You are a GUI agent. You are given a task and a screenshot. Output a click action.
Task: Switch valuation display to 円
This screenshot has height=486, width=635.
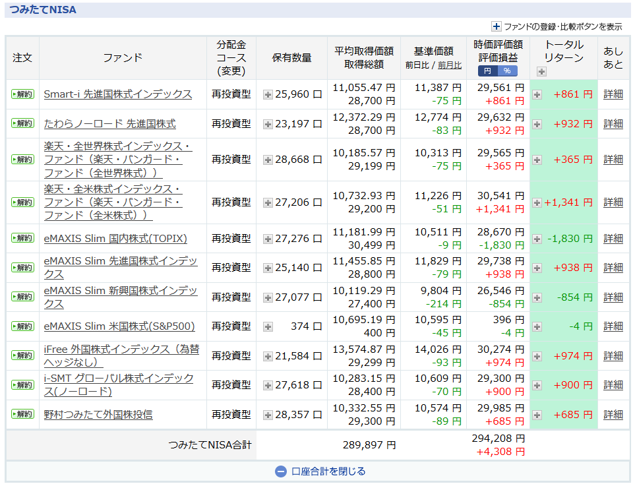tap(487, 71)
